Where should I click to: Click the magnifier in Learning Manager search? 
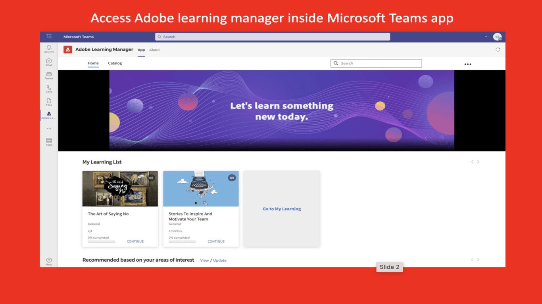tap(336, 63)
